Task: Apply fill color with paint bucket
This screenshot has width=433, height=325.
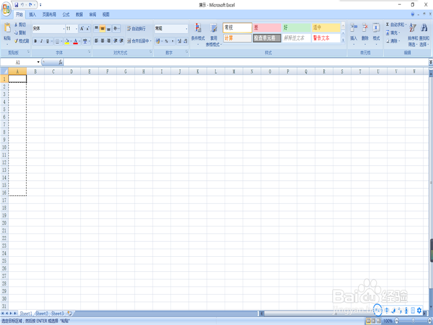Action: tap(67, 41)
